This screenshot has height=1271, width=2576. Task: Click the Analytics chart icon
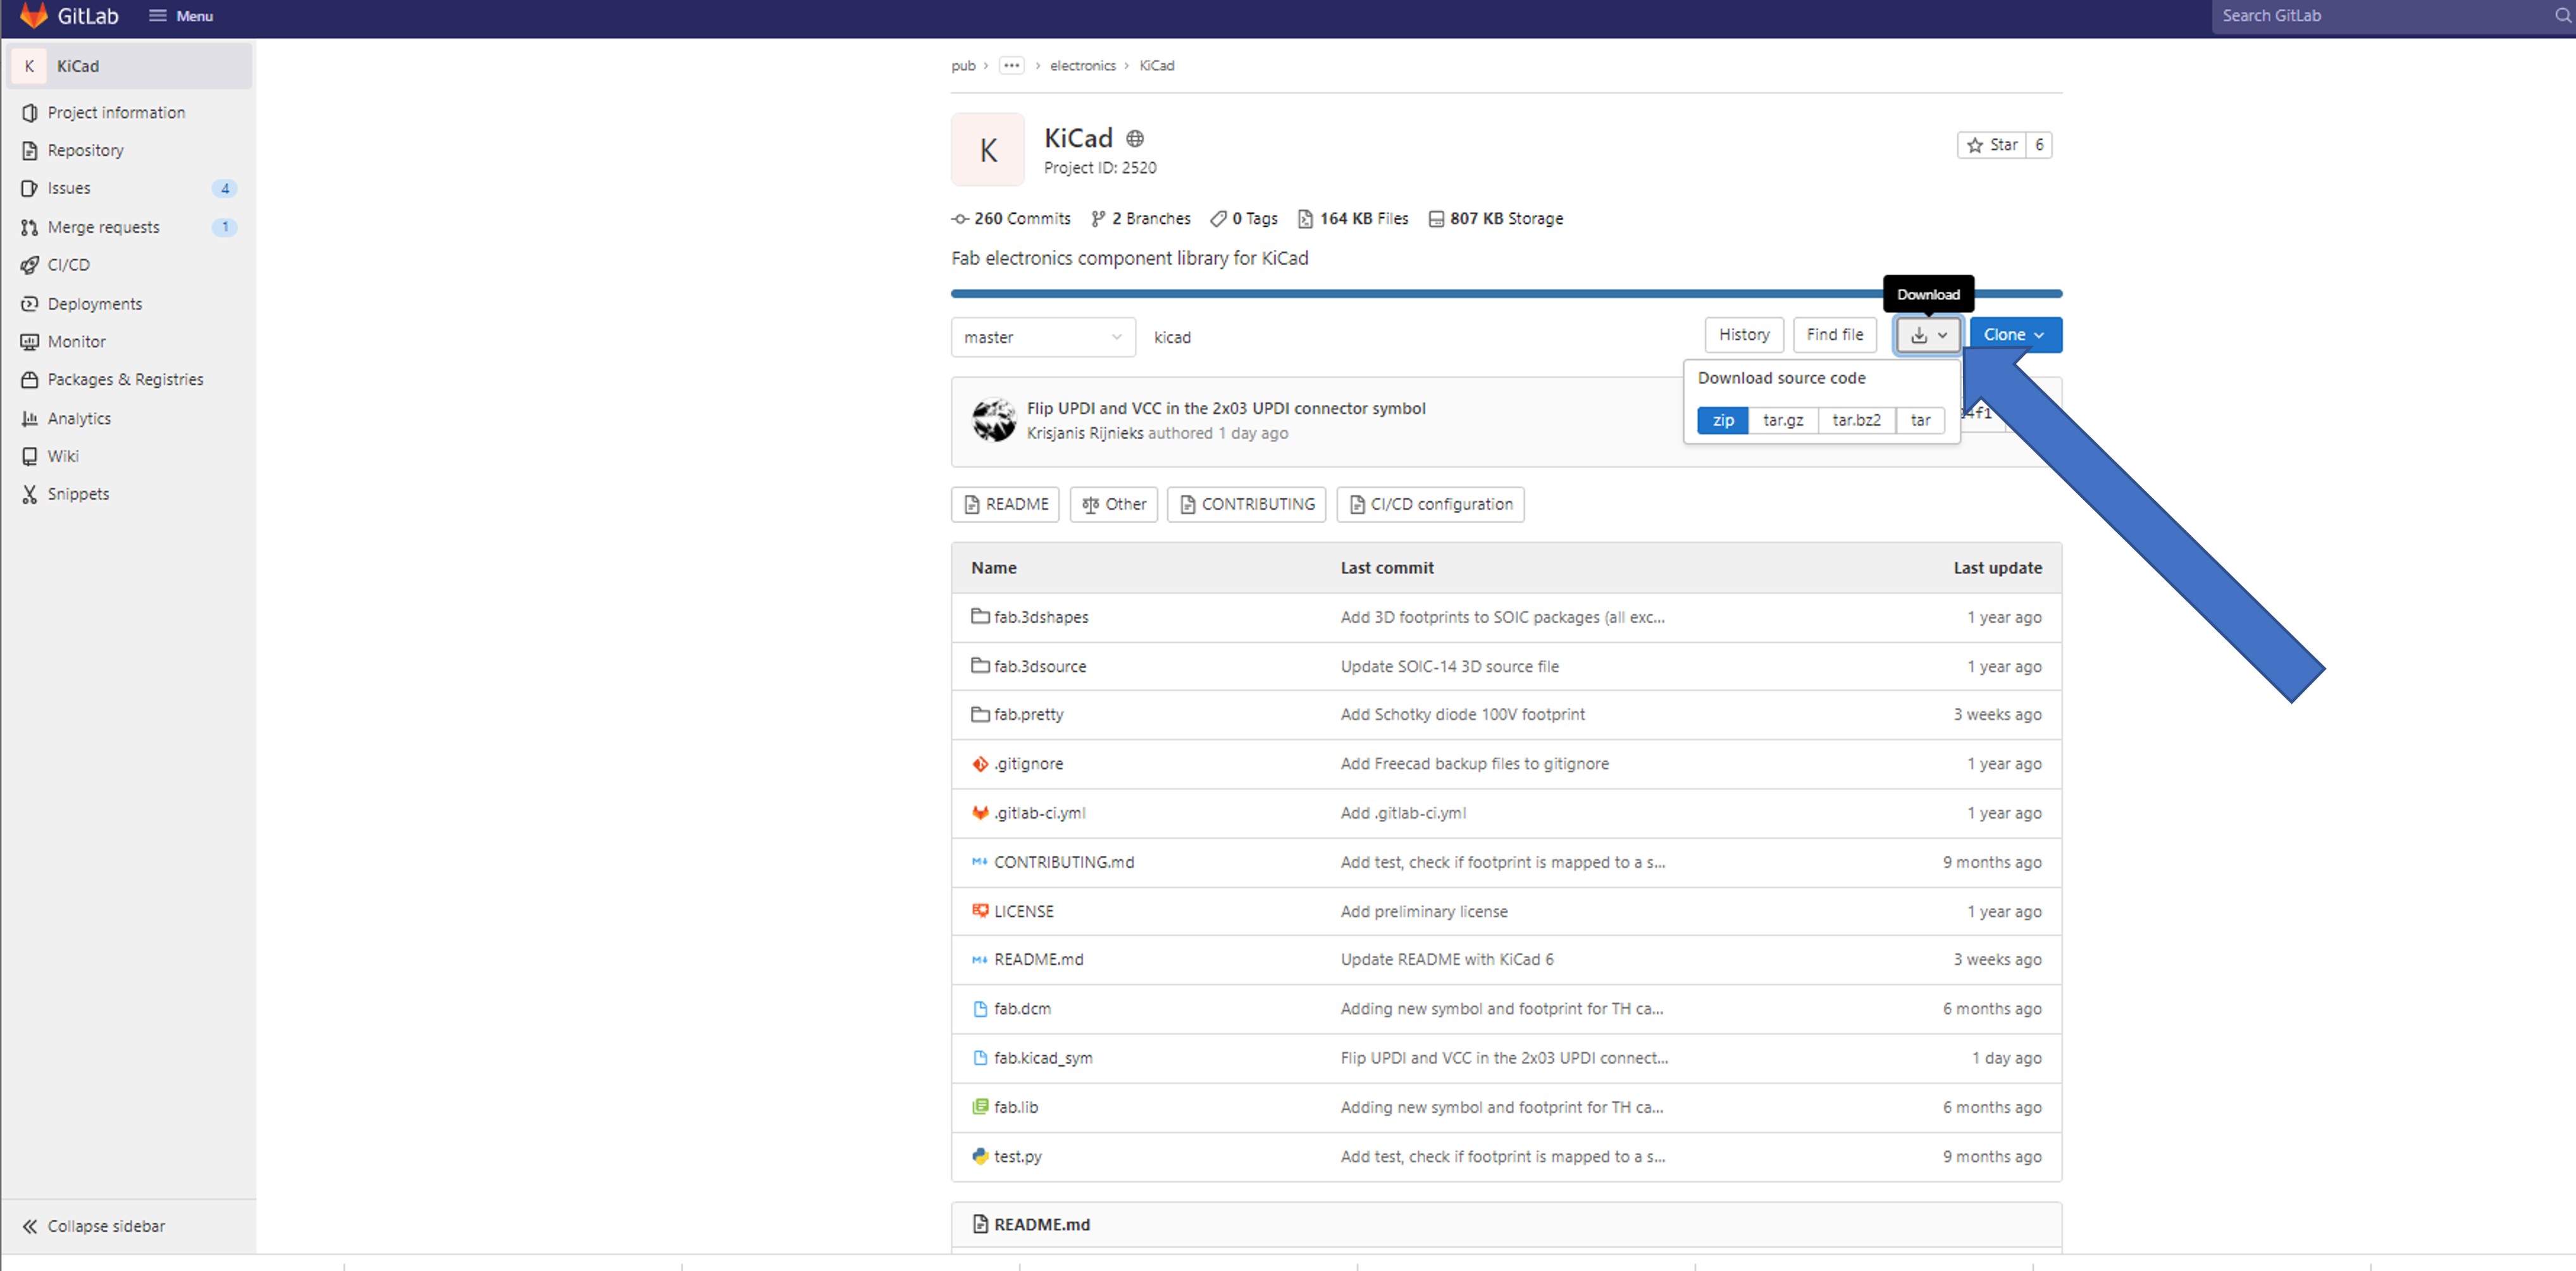coord(29,419)
